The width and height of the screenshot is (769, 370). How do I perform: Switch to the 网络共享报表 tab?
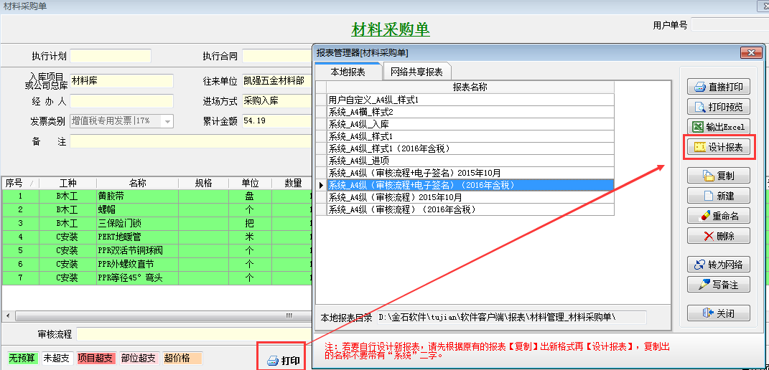416,72
